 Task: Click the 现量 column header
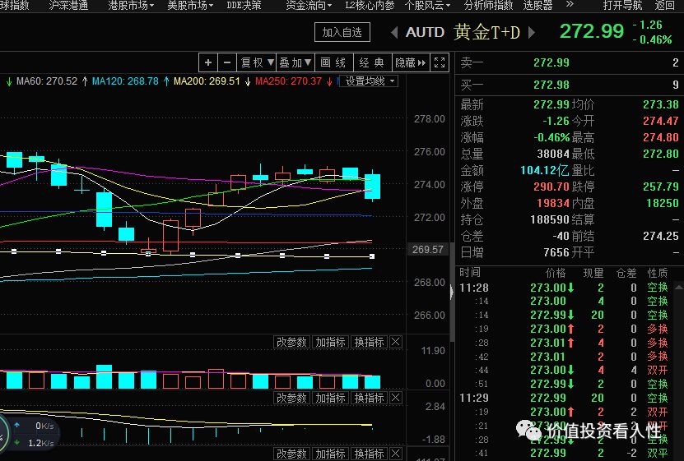coord(593,273)
